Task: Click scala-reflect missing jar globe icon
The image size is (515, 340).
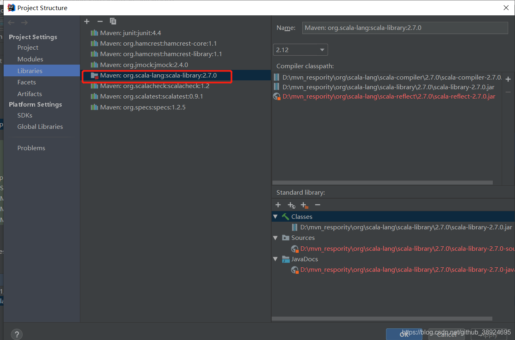Action: click(x=277, y=97)
